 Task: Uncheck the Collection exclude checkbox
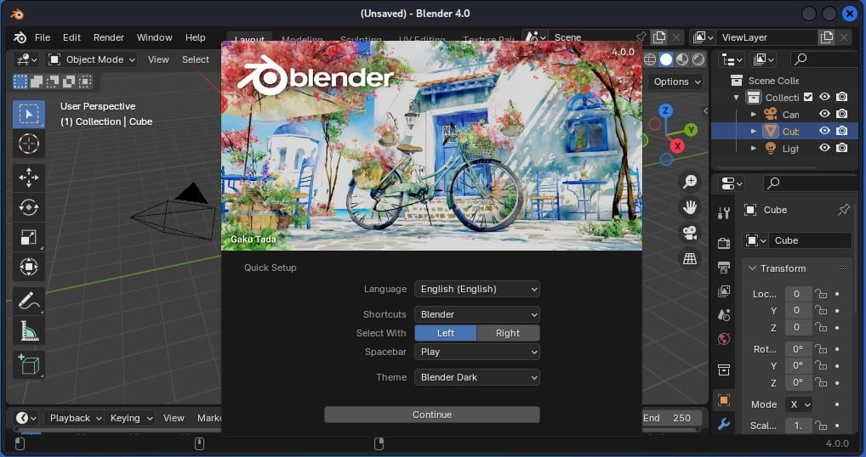point(808,97)
